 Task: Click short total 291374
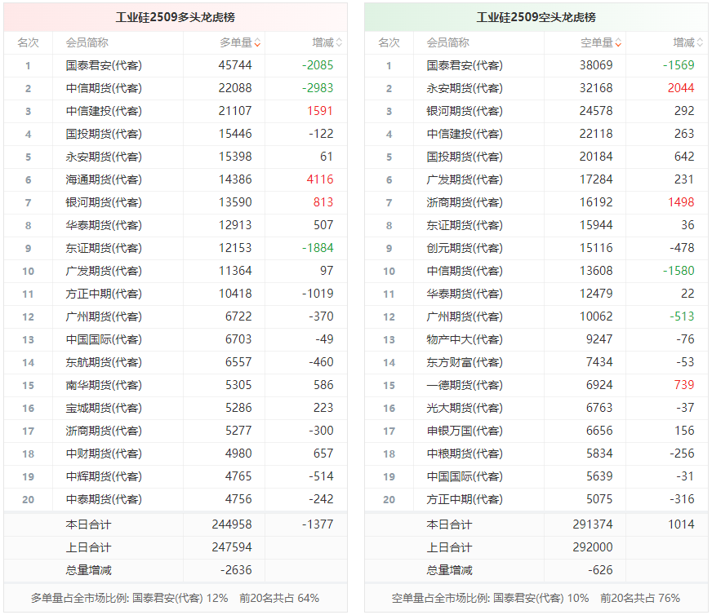tap(593, 524)
